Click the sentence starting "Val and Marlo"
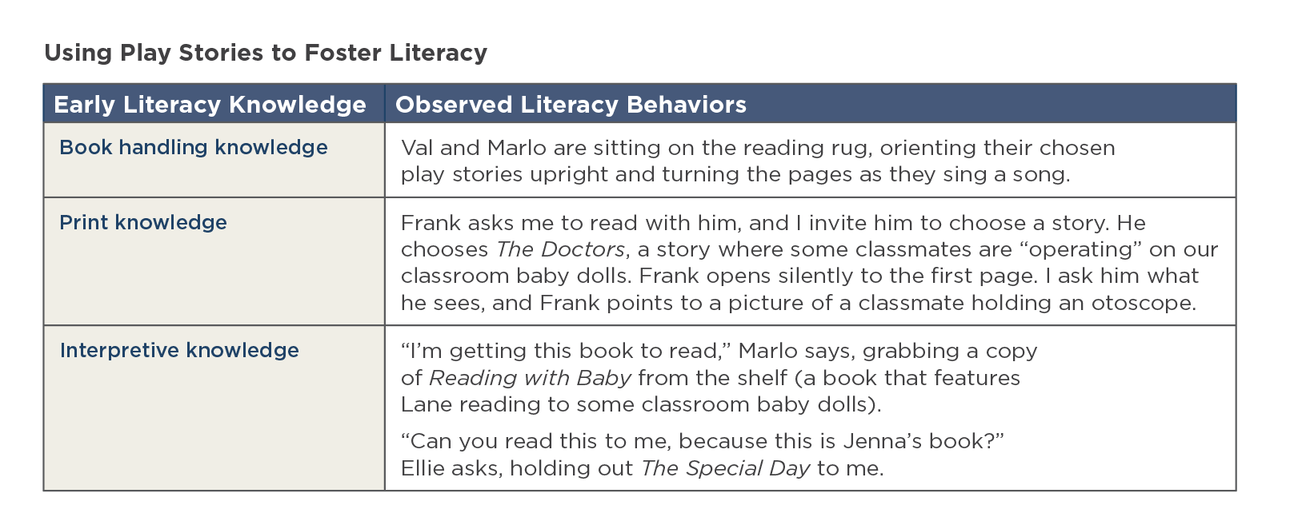This screenshot has width=1290, height=521. click(x=757, y=148)
